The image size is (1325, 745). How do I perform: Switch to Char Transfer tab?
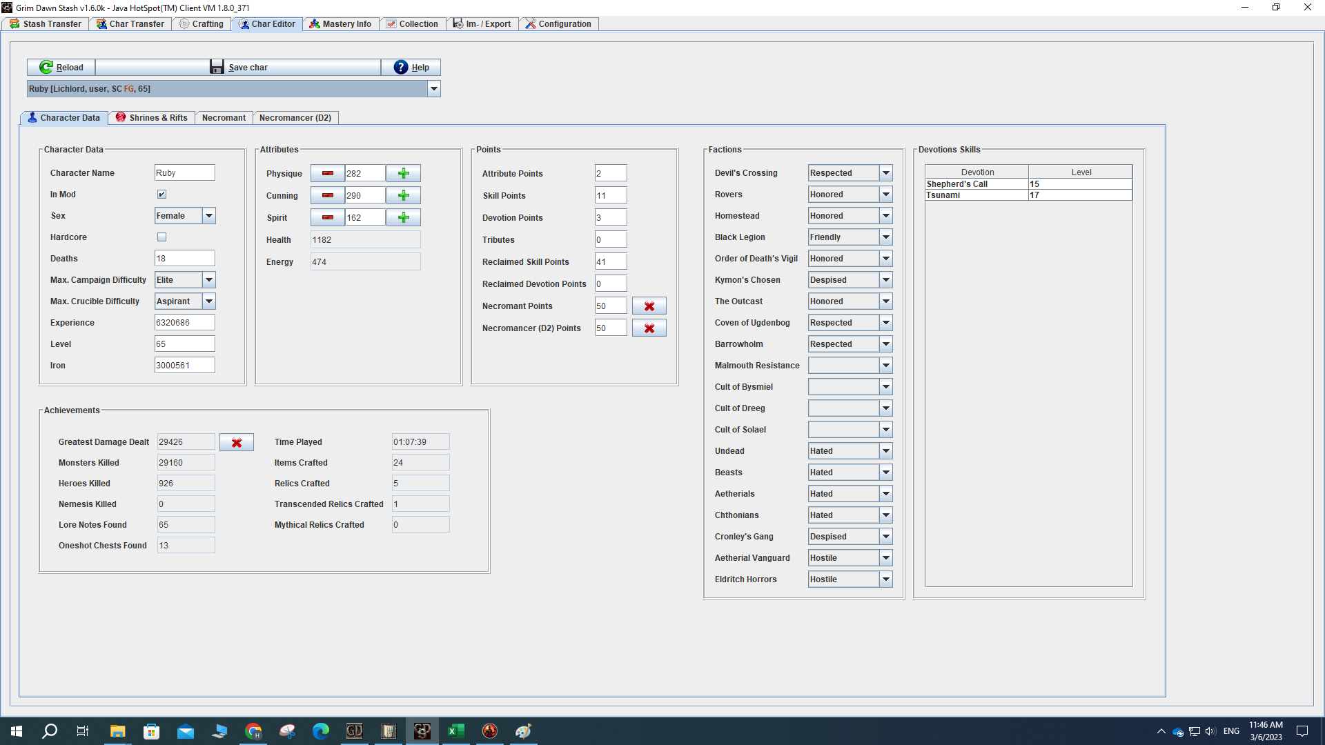coord(130,24)
